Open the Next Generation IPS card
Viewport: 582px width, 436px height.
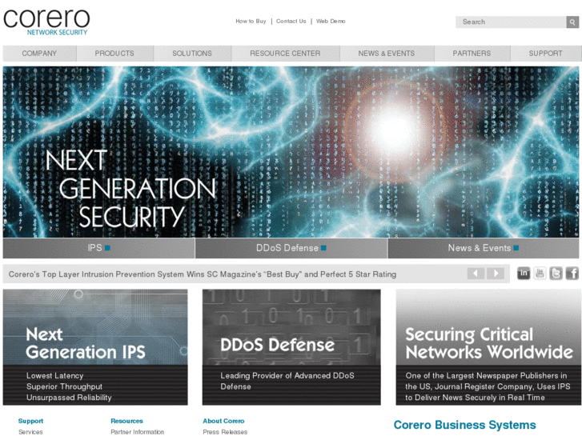point(95,347)
